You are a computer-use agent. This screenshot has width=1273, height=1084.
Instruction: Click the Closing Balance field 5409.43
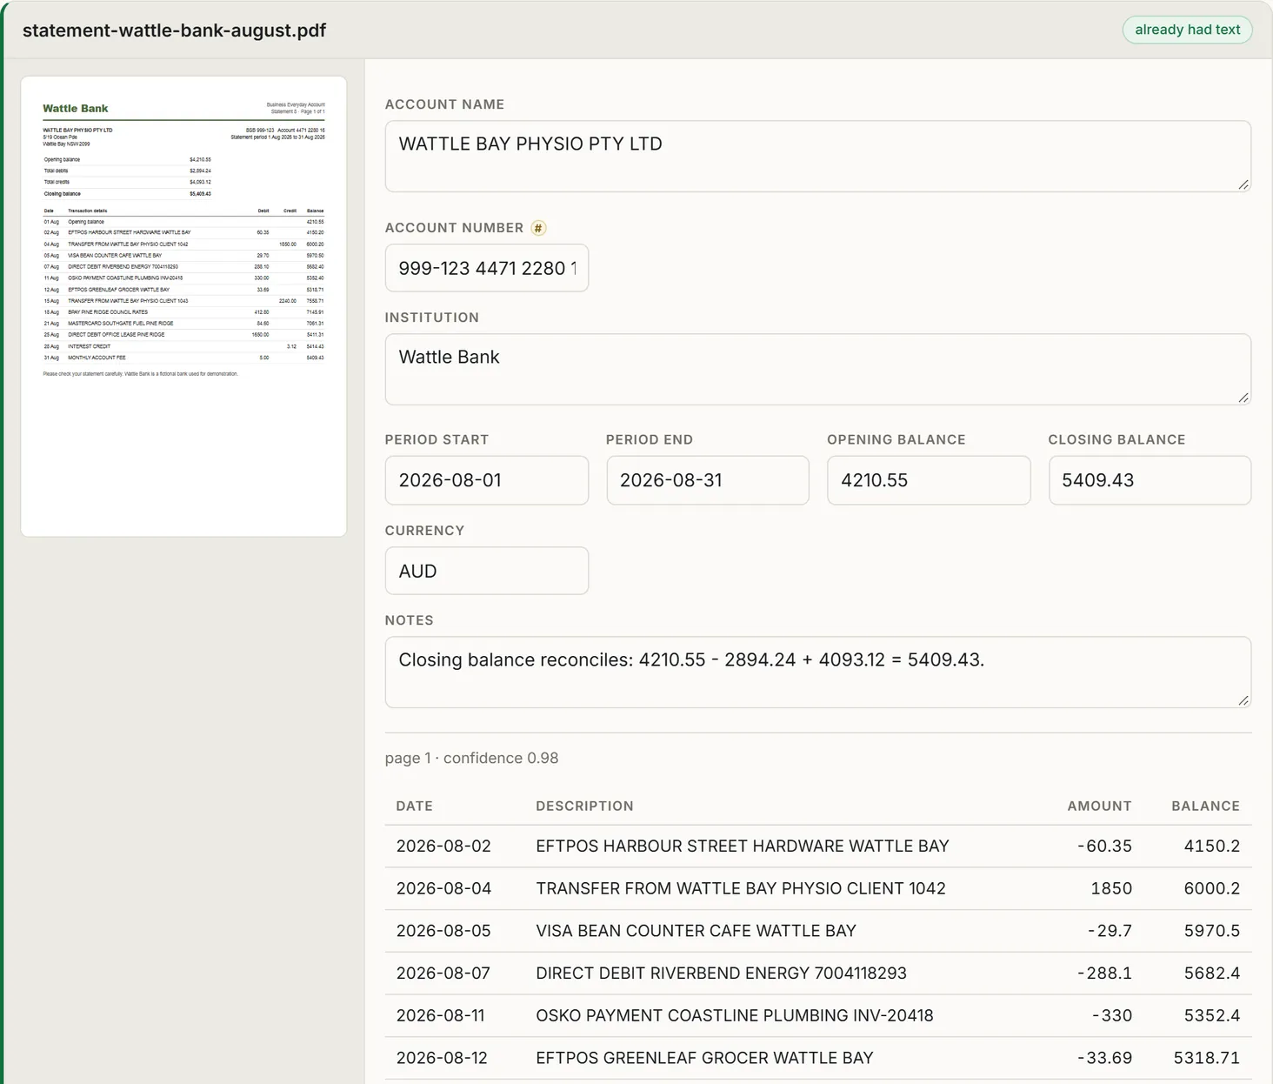(x=1150, y=480)
